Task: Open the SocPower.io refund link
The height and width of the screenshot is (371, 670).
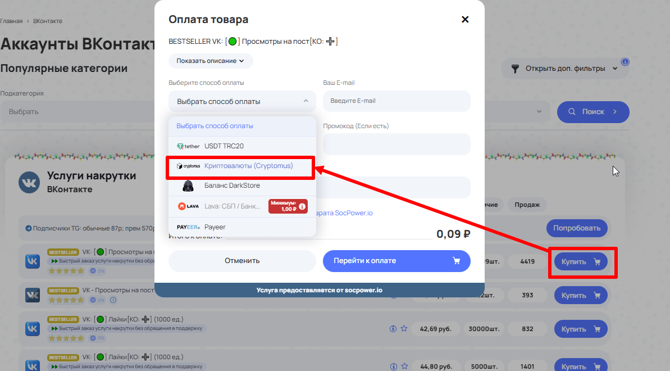Action: [344, 213]
